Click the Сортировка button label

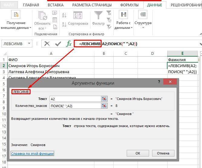pyautogui.click(x=78, y=23)
